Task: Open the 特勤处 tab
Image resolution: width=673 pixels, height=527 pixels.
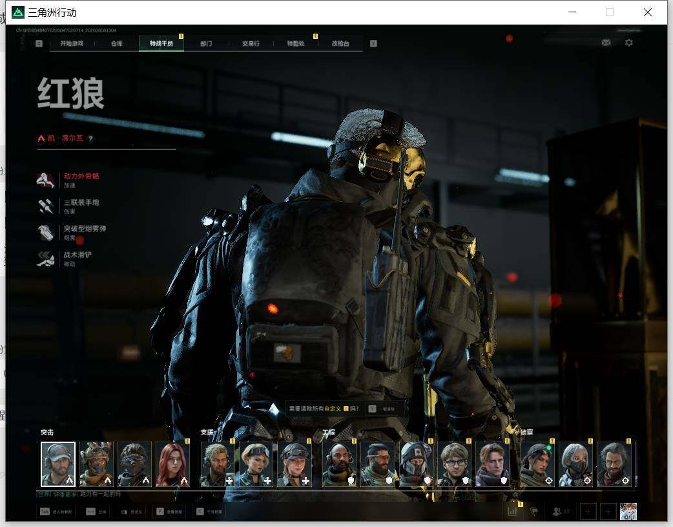Action: tap(296, 43)
